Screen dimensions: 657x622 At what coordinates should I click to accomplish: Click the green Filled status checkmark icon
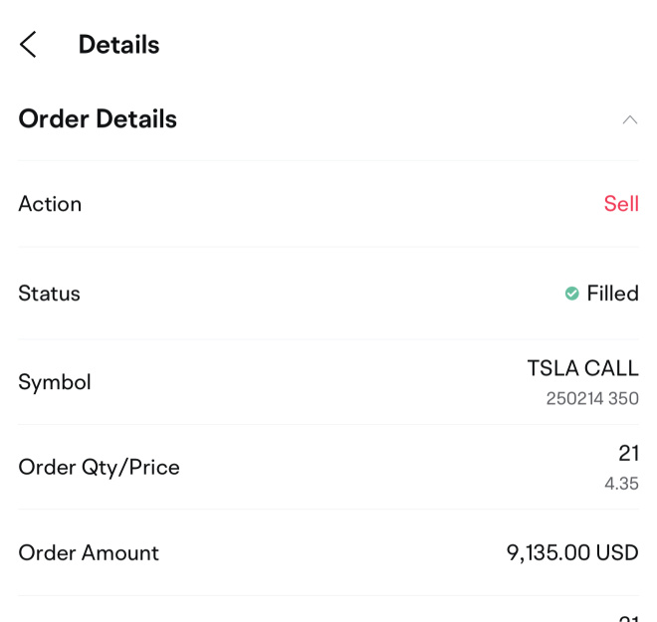572,294
